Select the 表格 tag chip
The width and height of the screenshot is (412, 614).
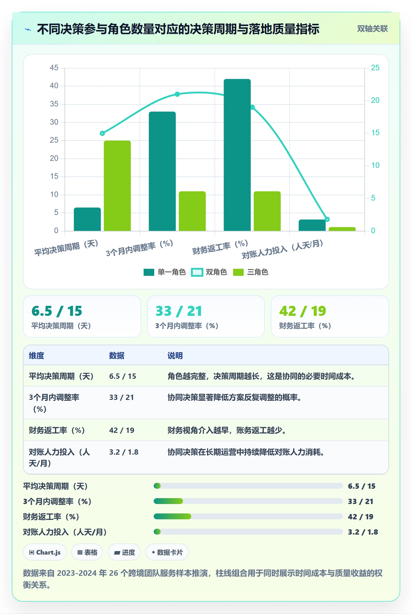coord(87,552)
